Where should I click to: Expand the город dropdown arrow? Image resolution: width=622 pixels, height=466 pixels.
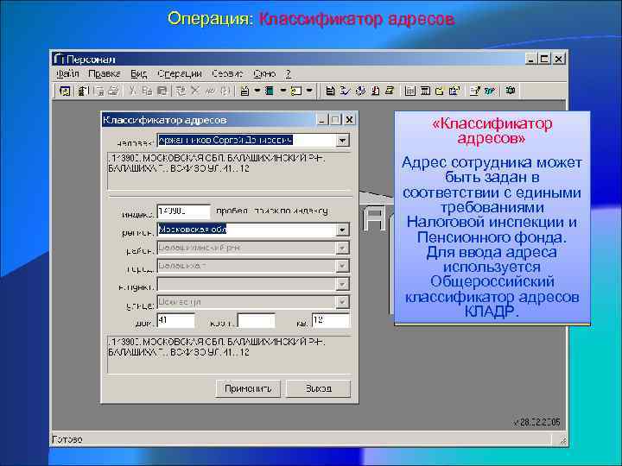342,266
